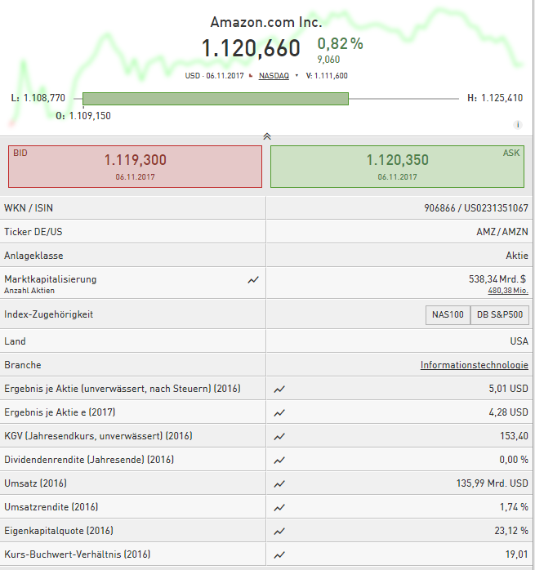
Task: Click the WKN / ISIN value 906866 / US0231351067
Action: point(476,208)
